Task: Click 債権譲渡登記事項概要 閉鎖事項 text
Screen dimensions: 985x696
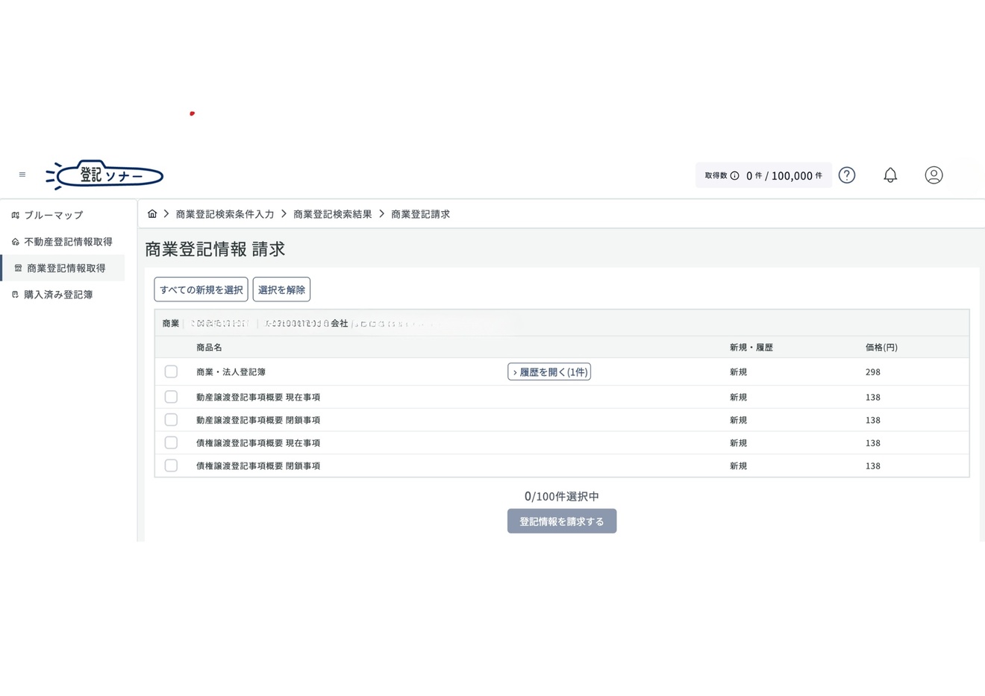Action: [258, 466]
